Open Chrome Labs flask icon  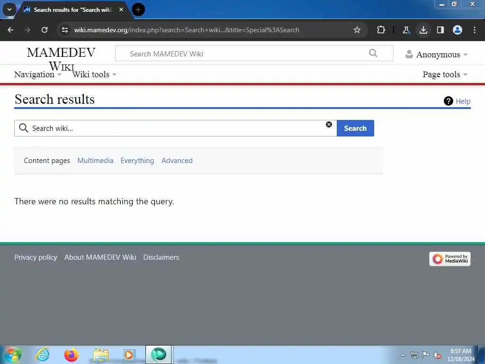406,30
